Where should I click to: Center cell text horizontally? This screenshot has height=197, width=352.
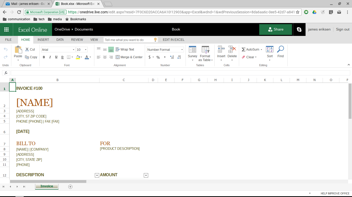pyautogui.click(x=105, y=57)
